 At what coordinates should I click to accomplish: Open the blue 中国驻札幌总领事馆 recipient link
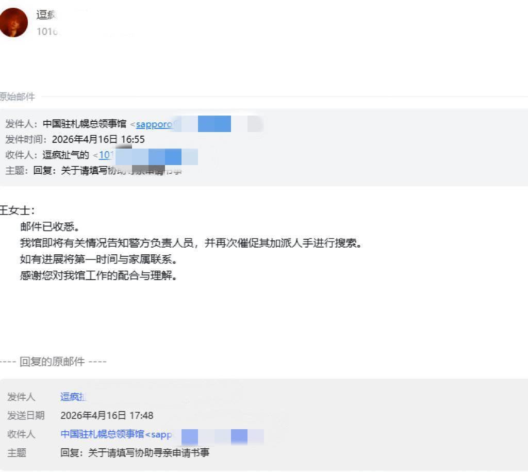[103, 434]
